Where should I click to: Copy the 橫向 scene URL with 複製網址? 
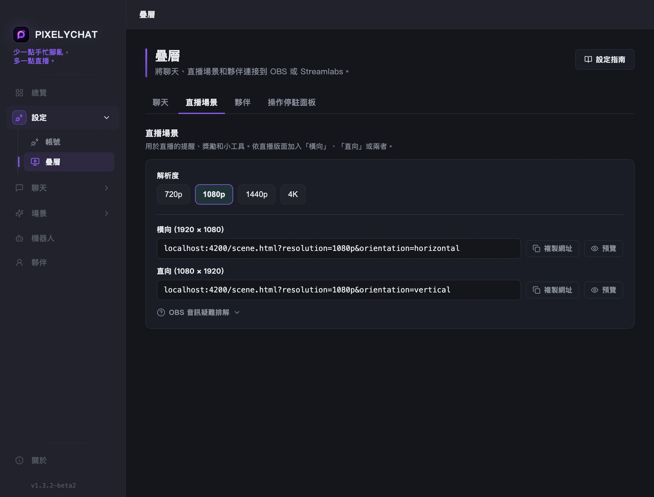click(x=553, y=248)
